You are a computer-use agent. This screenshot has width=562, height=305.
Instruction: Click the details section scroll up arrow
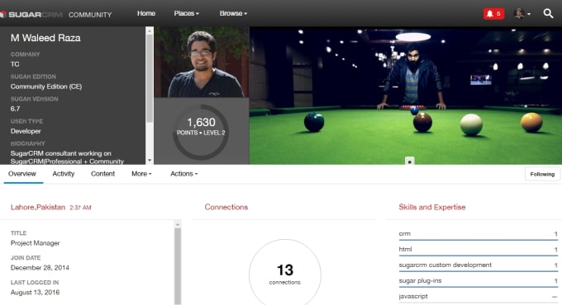tap(178, 224)
